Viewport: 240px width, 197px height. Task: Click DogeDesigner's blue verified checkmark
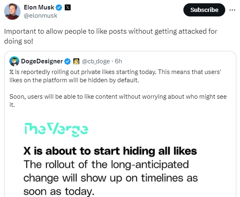(67, 61)
